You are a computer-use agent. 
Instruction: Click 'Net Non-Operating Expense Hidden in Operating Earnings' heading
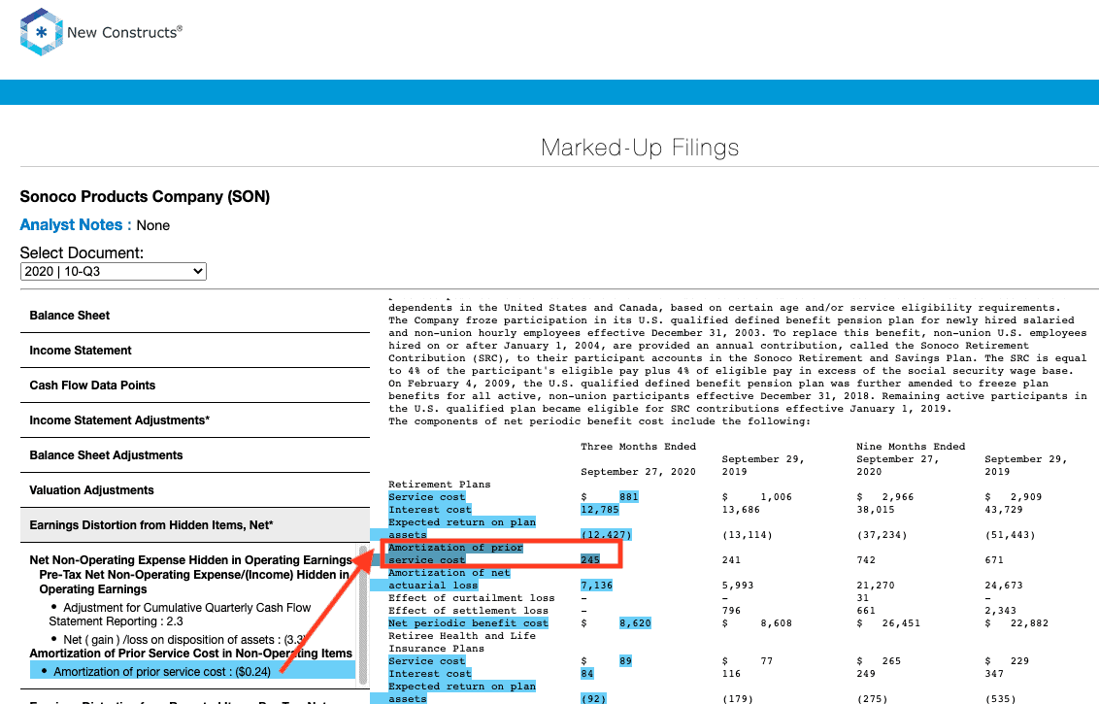[x=190, y=560]
